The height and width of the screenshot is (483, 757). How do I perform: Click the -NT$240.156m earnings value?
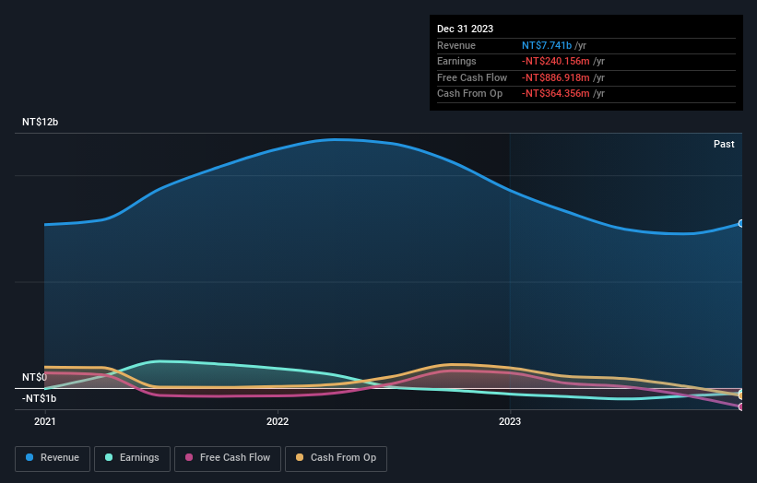click(x=555, y=61)
